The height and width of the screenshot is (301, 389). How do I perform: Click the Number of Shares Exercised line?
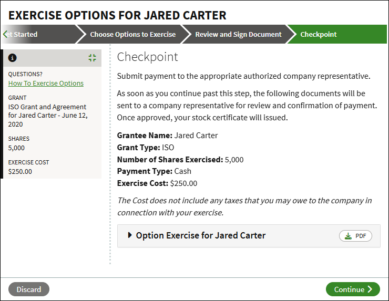180,160
